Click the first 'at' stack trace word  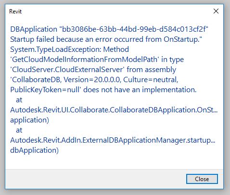pyautogui.click(x=19, y=100)
